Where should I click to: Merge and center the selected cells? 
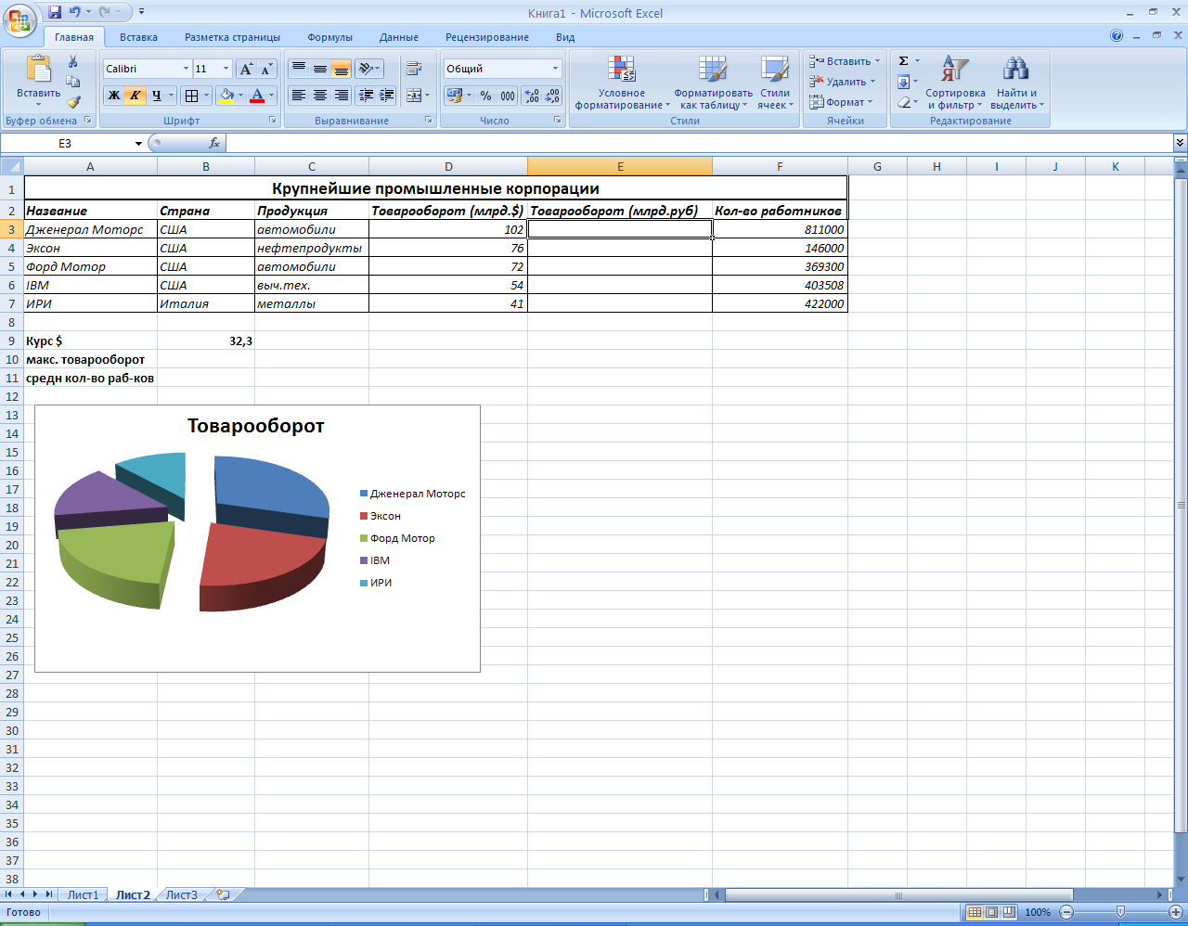(414, 96)
